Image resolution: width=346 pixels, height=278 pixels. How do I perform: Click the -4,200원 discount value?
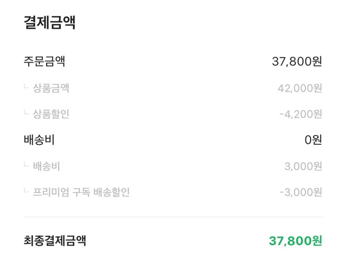(x=301, y=114)
